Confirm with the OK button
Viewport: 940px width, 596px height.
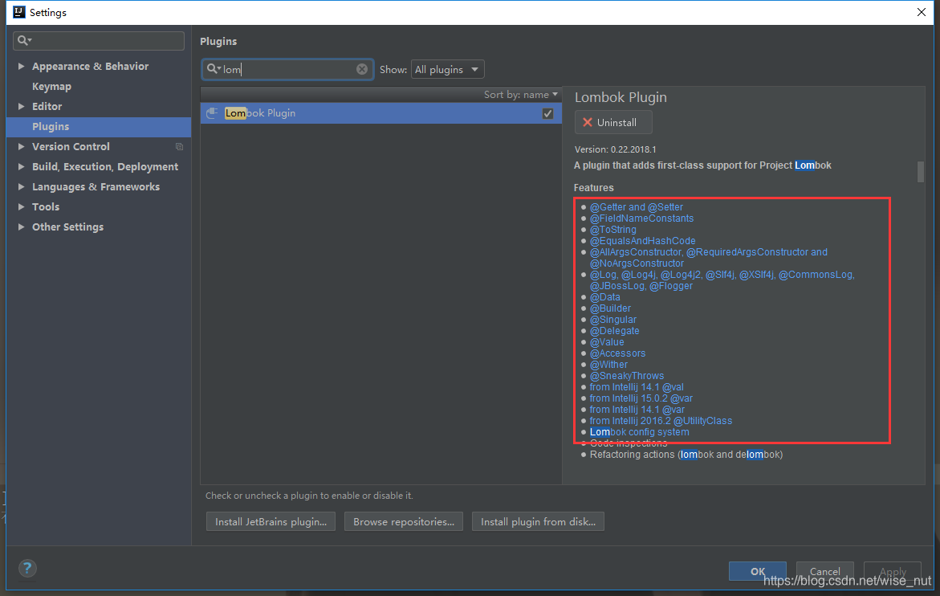point(757,571)
